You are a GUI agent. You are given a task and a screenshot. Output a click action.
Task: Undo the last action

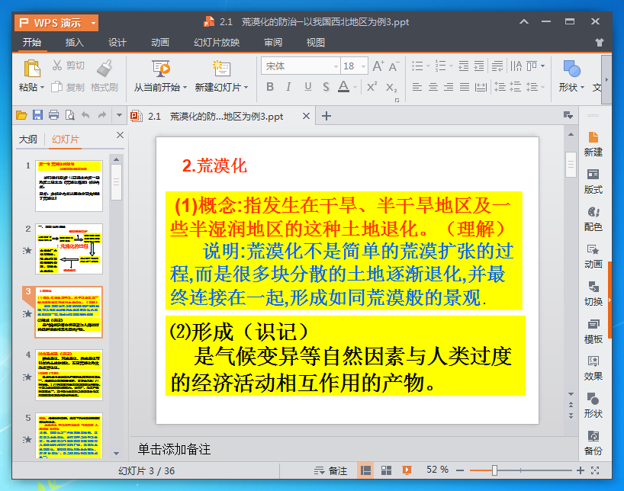pyautogui.click(x=85, y=115)
